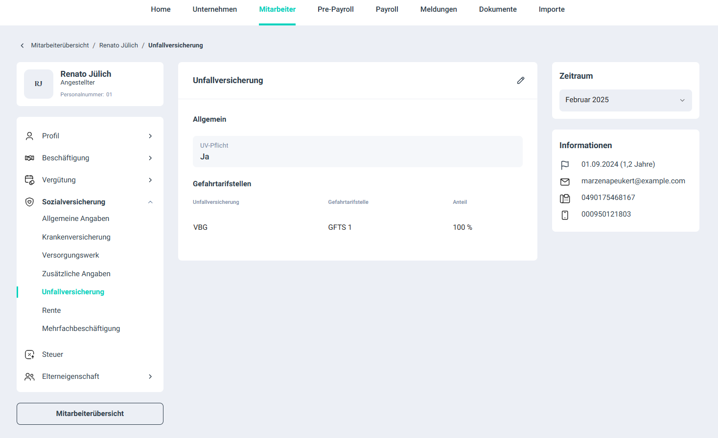Click the Mitarbeiterübersicht button

coord(90,414)
